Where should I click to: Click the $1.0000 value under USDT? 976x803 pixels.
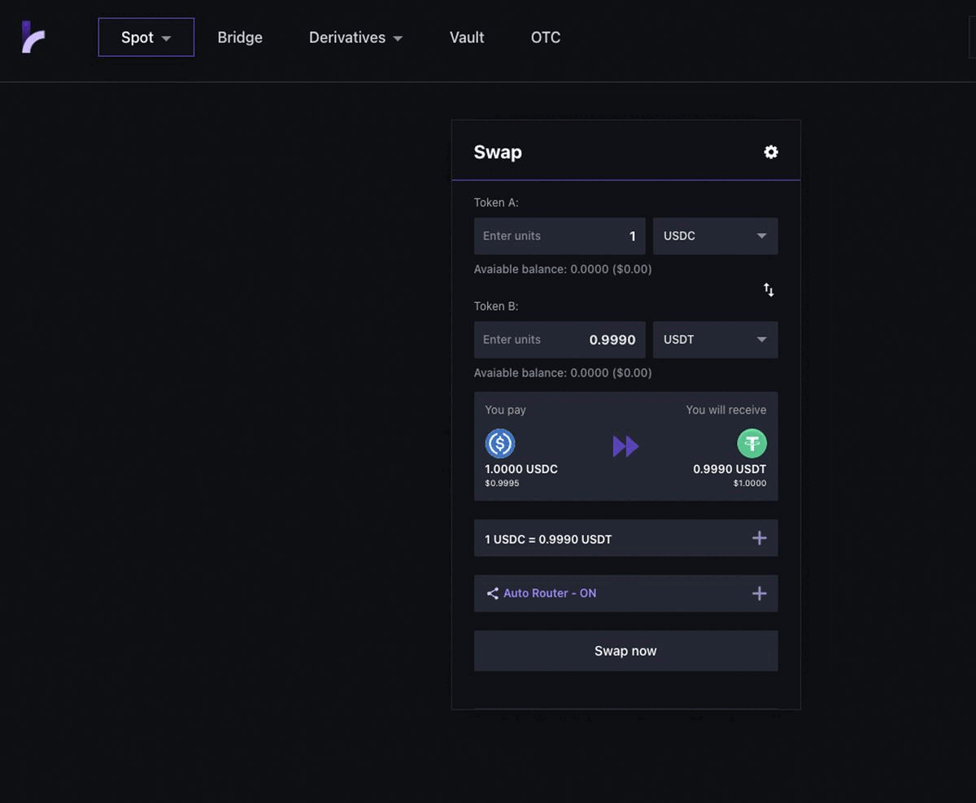[x=750, y=484]
